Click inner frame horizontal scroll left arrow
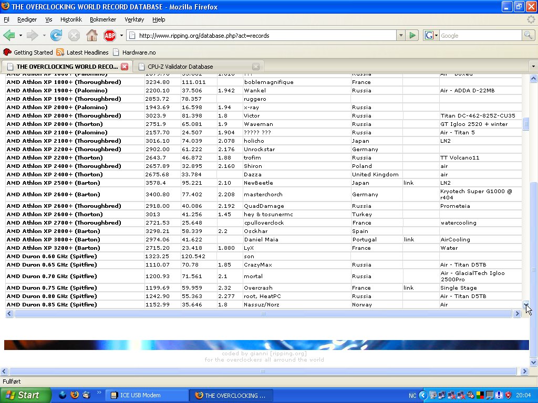 click(x=9, y=314)
